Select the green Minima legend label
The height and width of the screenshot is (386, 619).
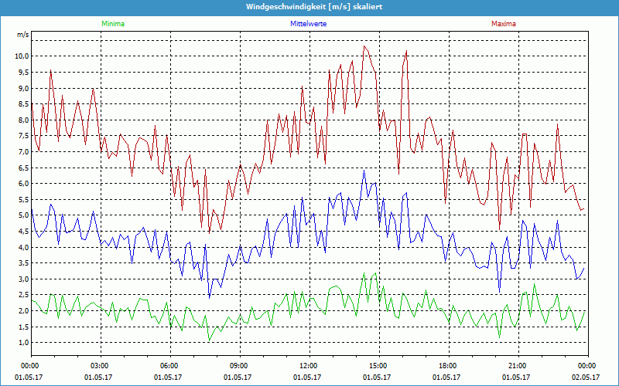click(x=112, y=24)
